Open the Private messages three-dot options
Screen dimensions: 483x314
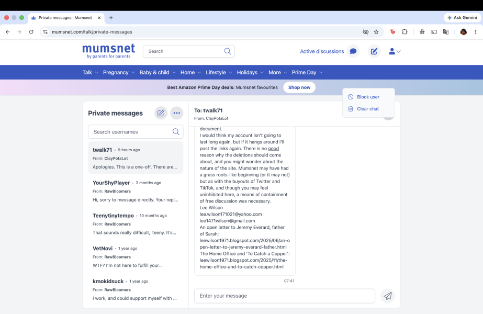click(x=177, y=113)
